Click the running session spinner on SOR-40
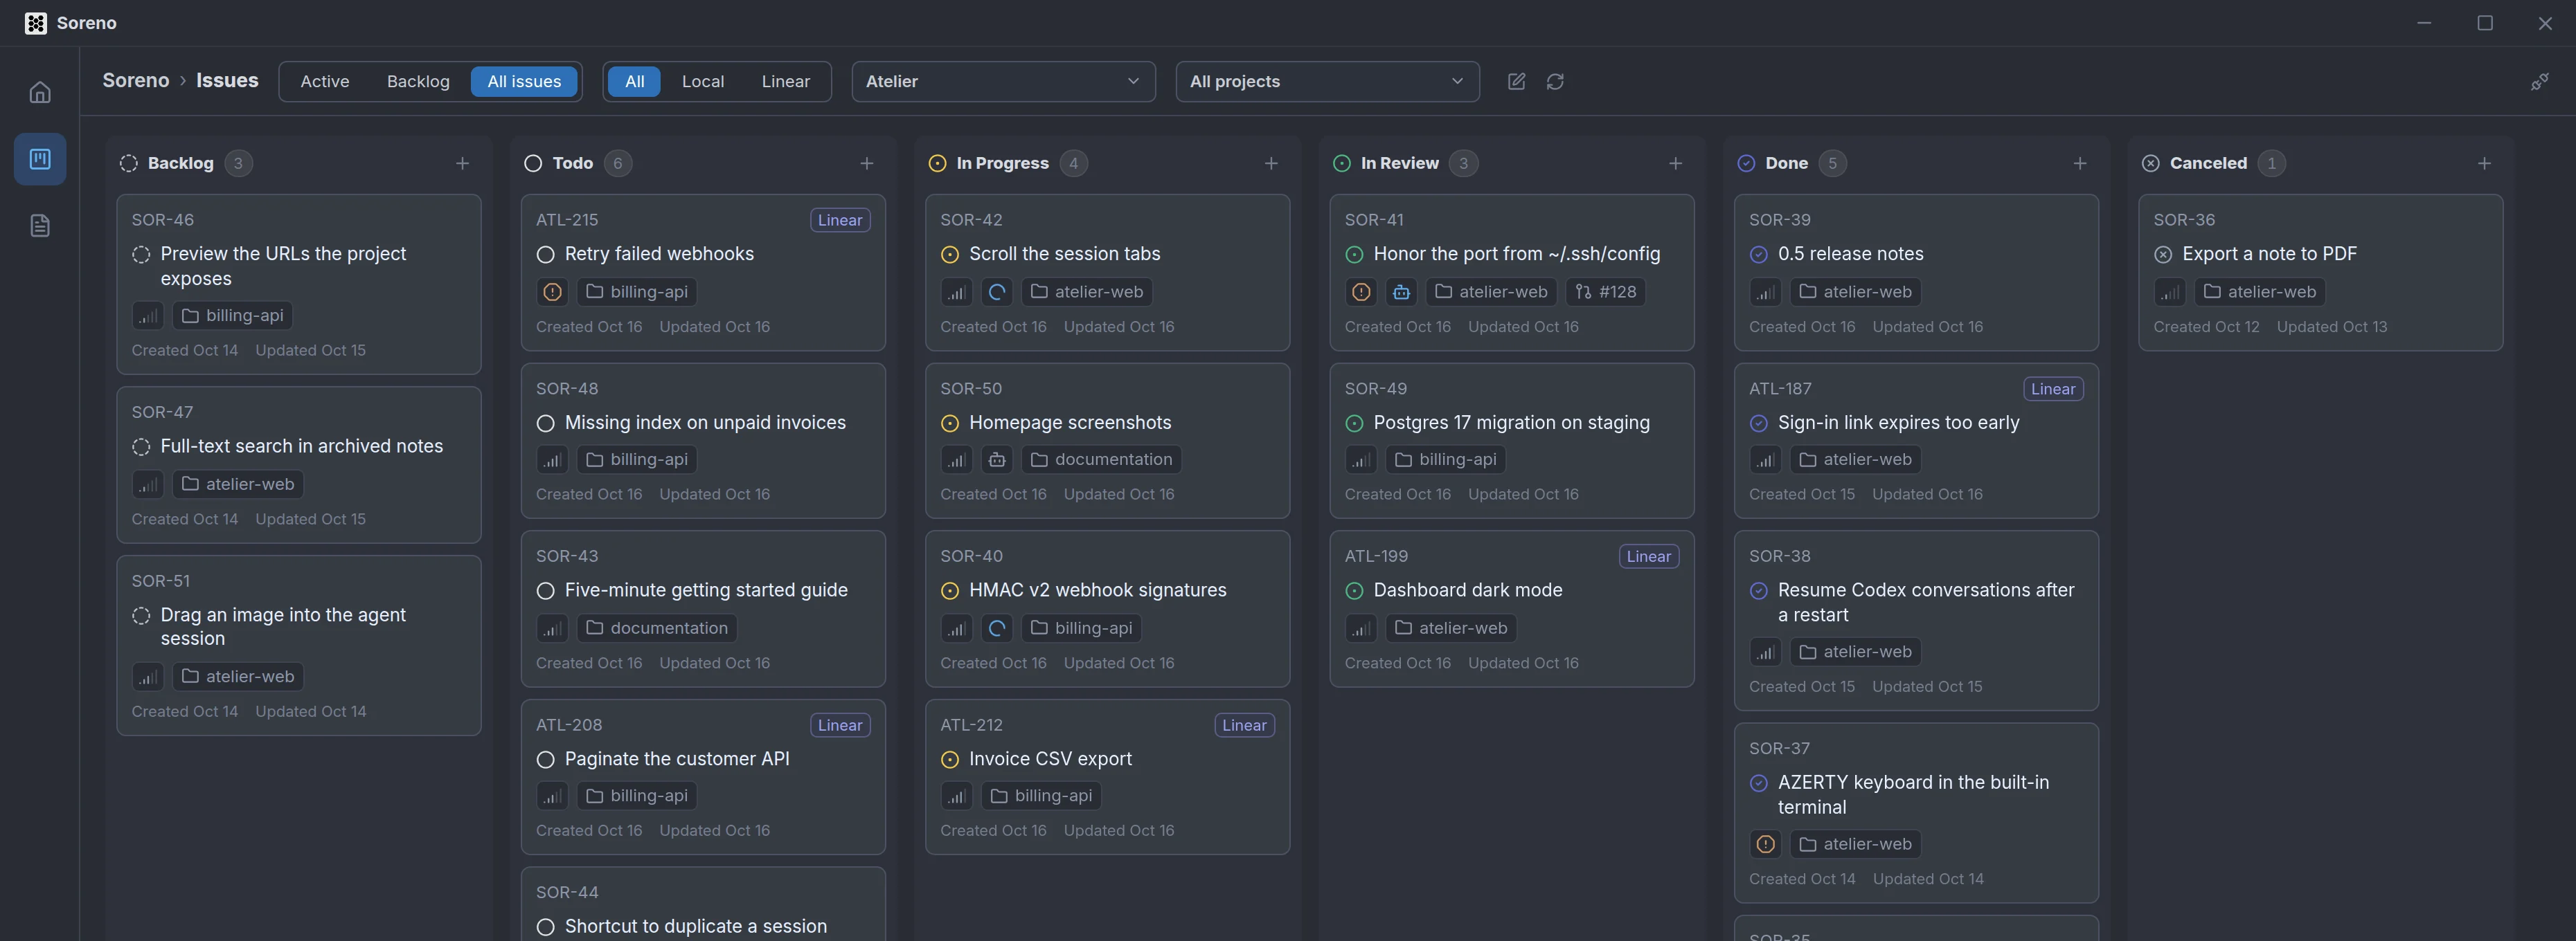The width and height of the screenshot is (2576, 941). point(997,628)
